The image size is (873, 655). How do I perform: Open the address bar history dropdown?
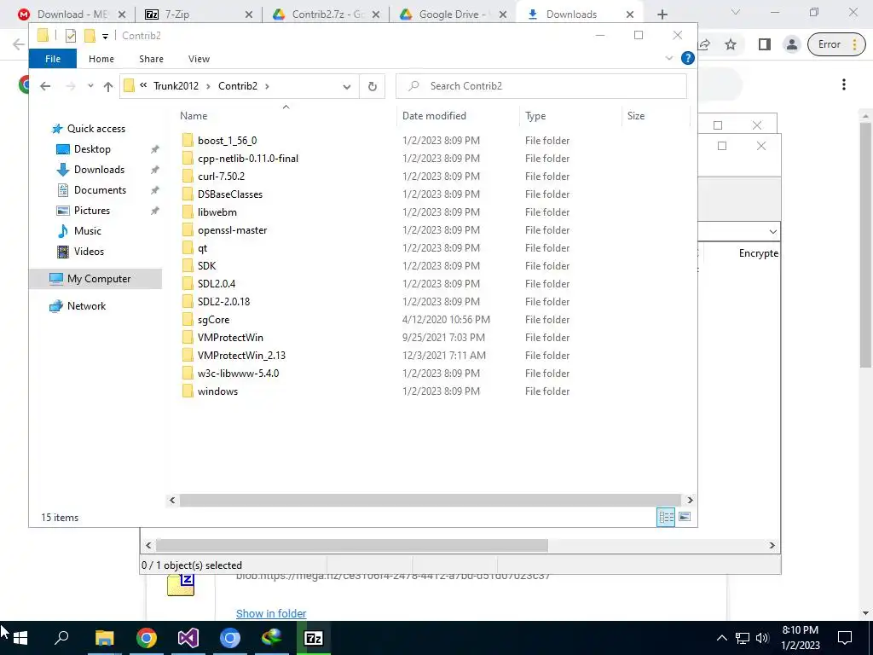(x=347, y=87)
